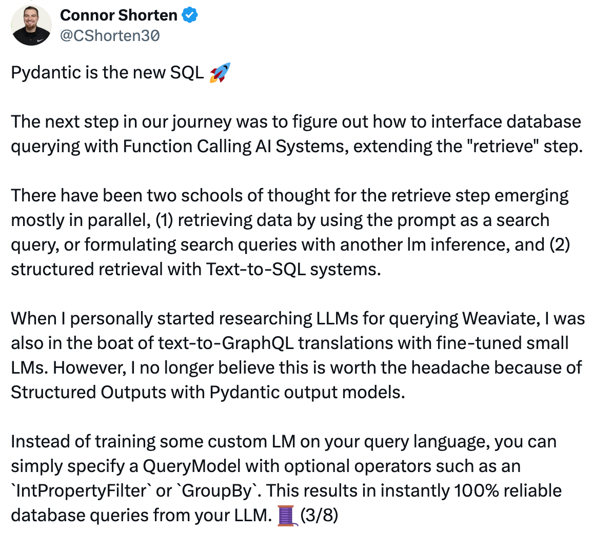Click the word 'Weaviate' in the tweet

click(501, 318)
